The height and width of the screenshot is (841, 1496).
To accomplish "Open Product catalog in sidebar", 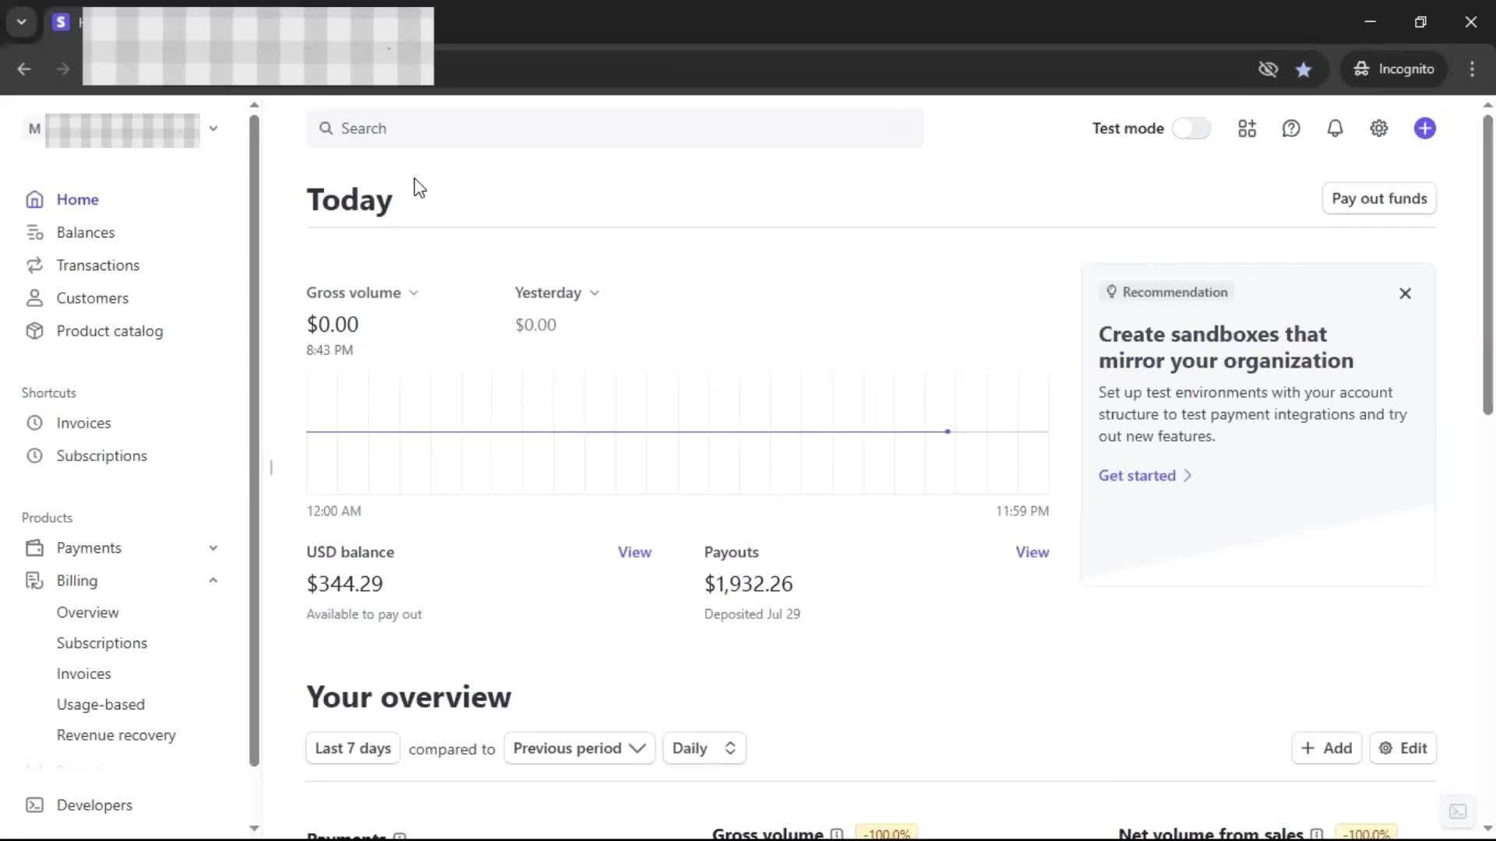I will tap(109, 331).
